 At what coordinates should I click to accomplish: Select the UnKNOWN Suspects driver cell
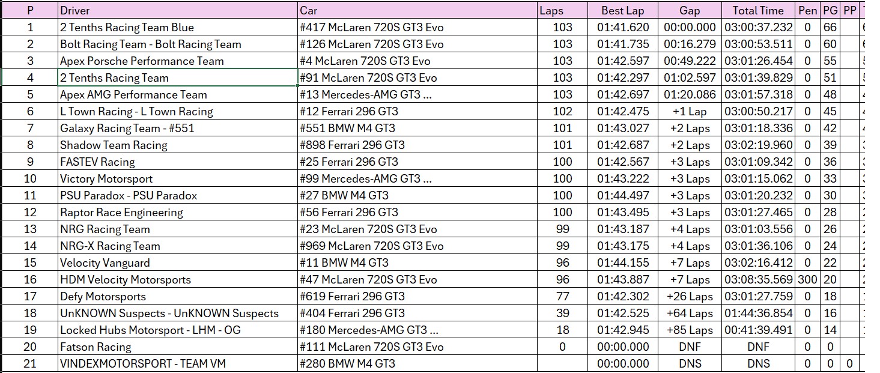(178, 313)
